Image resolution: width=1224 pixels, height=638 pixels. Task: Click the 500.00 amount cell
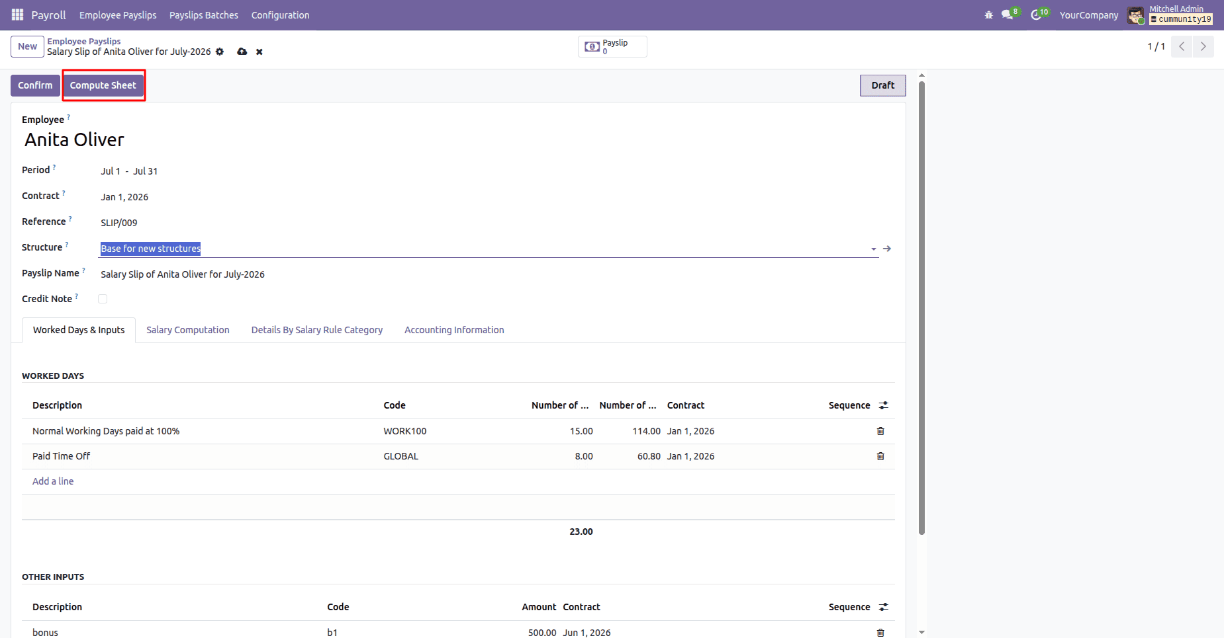(x=542, y=633)
